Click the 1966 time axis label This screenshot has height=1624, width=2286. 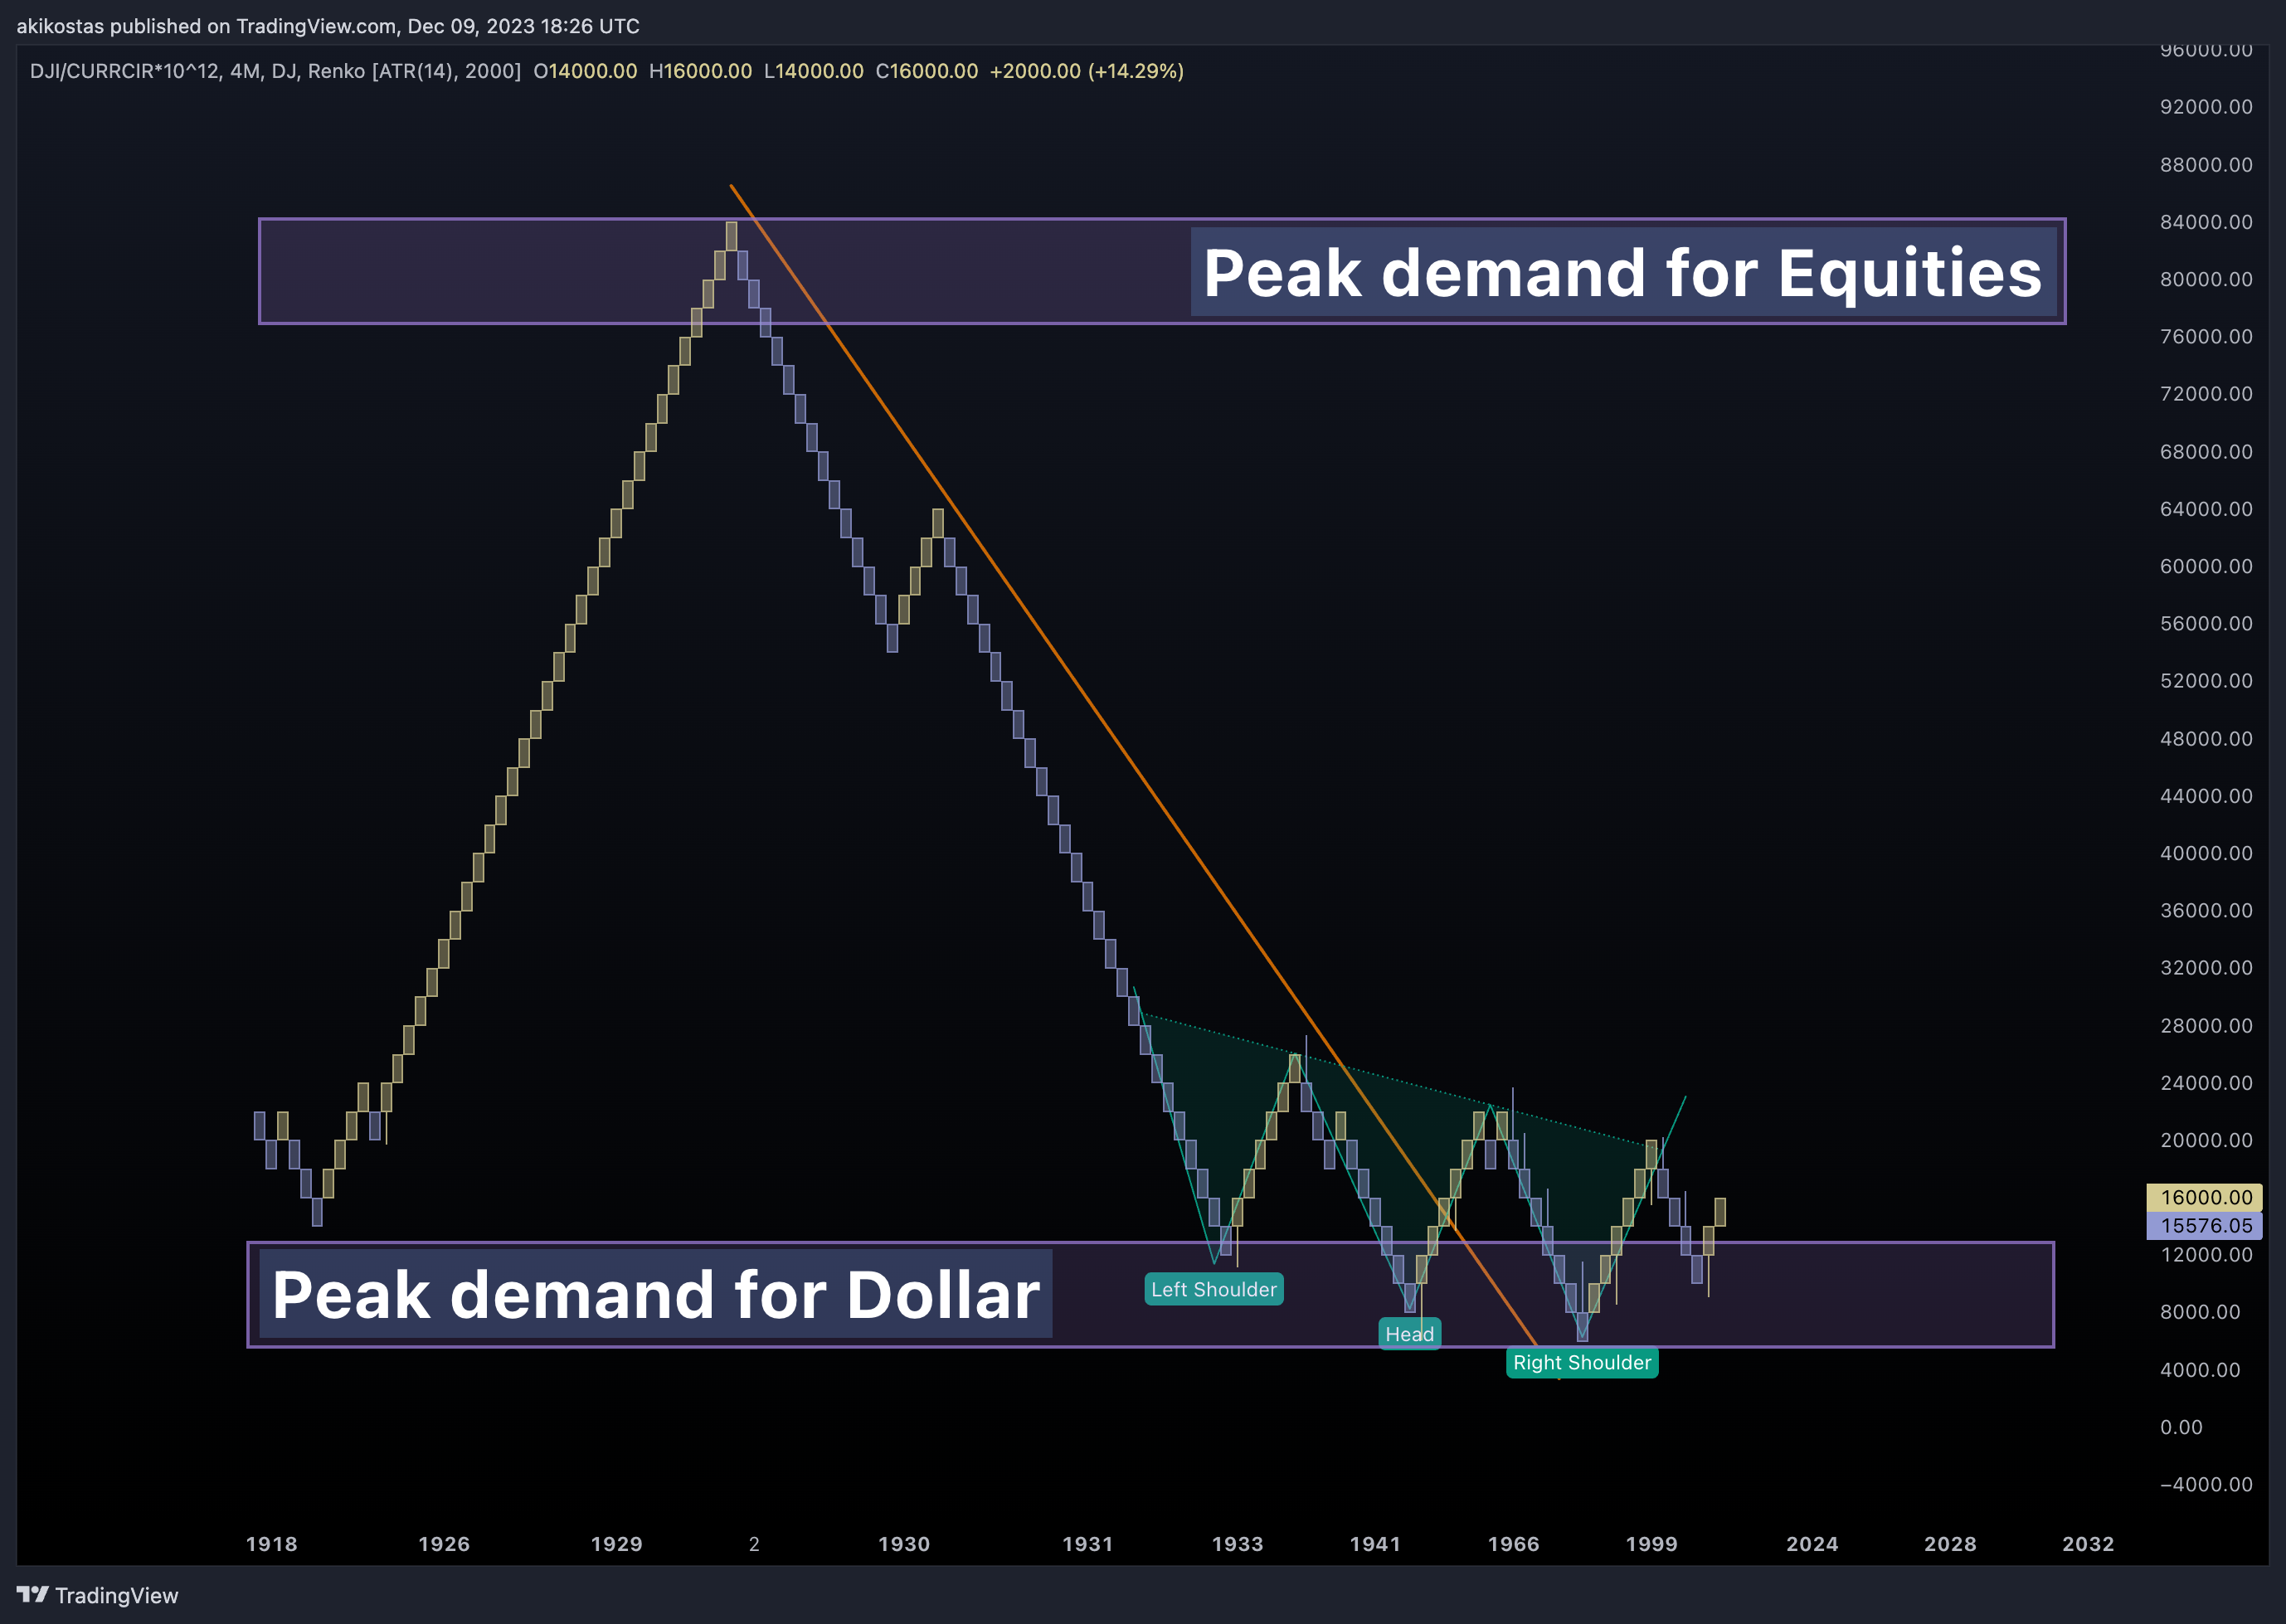point(1514,1544)
